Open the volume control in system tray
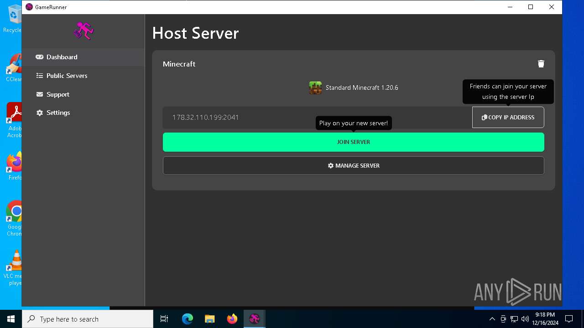 click(525, 319)
